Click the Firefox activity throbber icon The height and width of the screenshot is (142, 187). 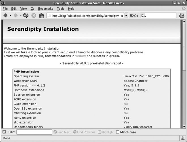[183, 9]
